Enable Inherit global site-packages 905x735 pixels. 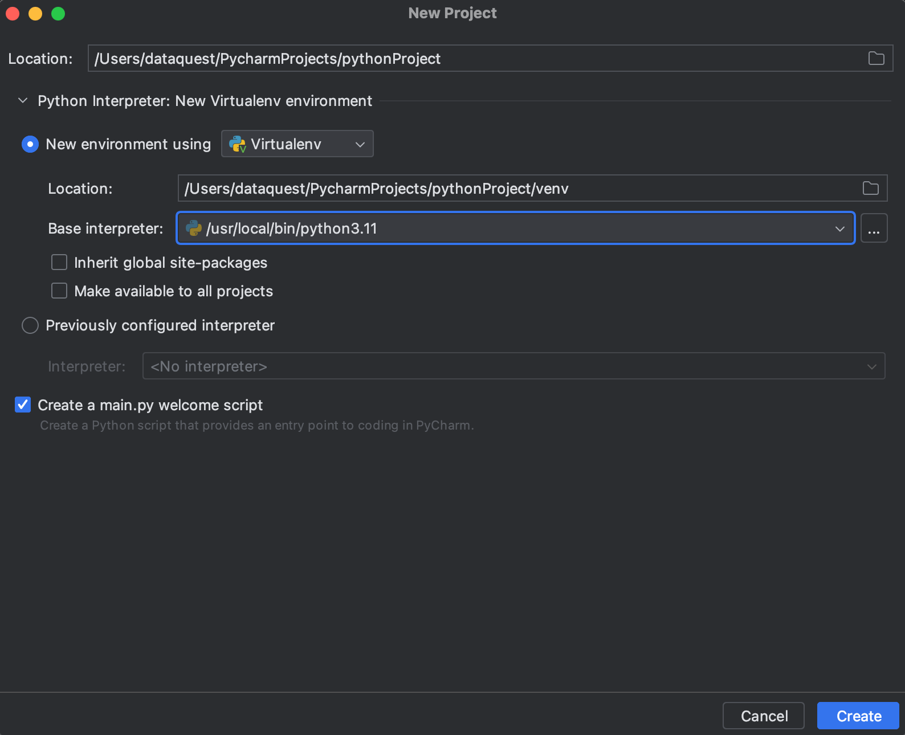point(59,262)
